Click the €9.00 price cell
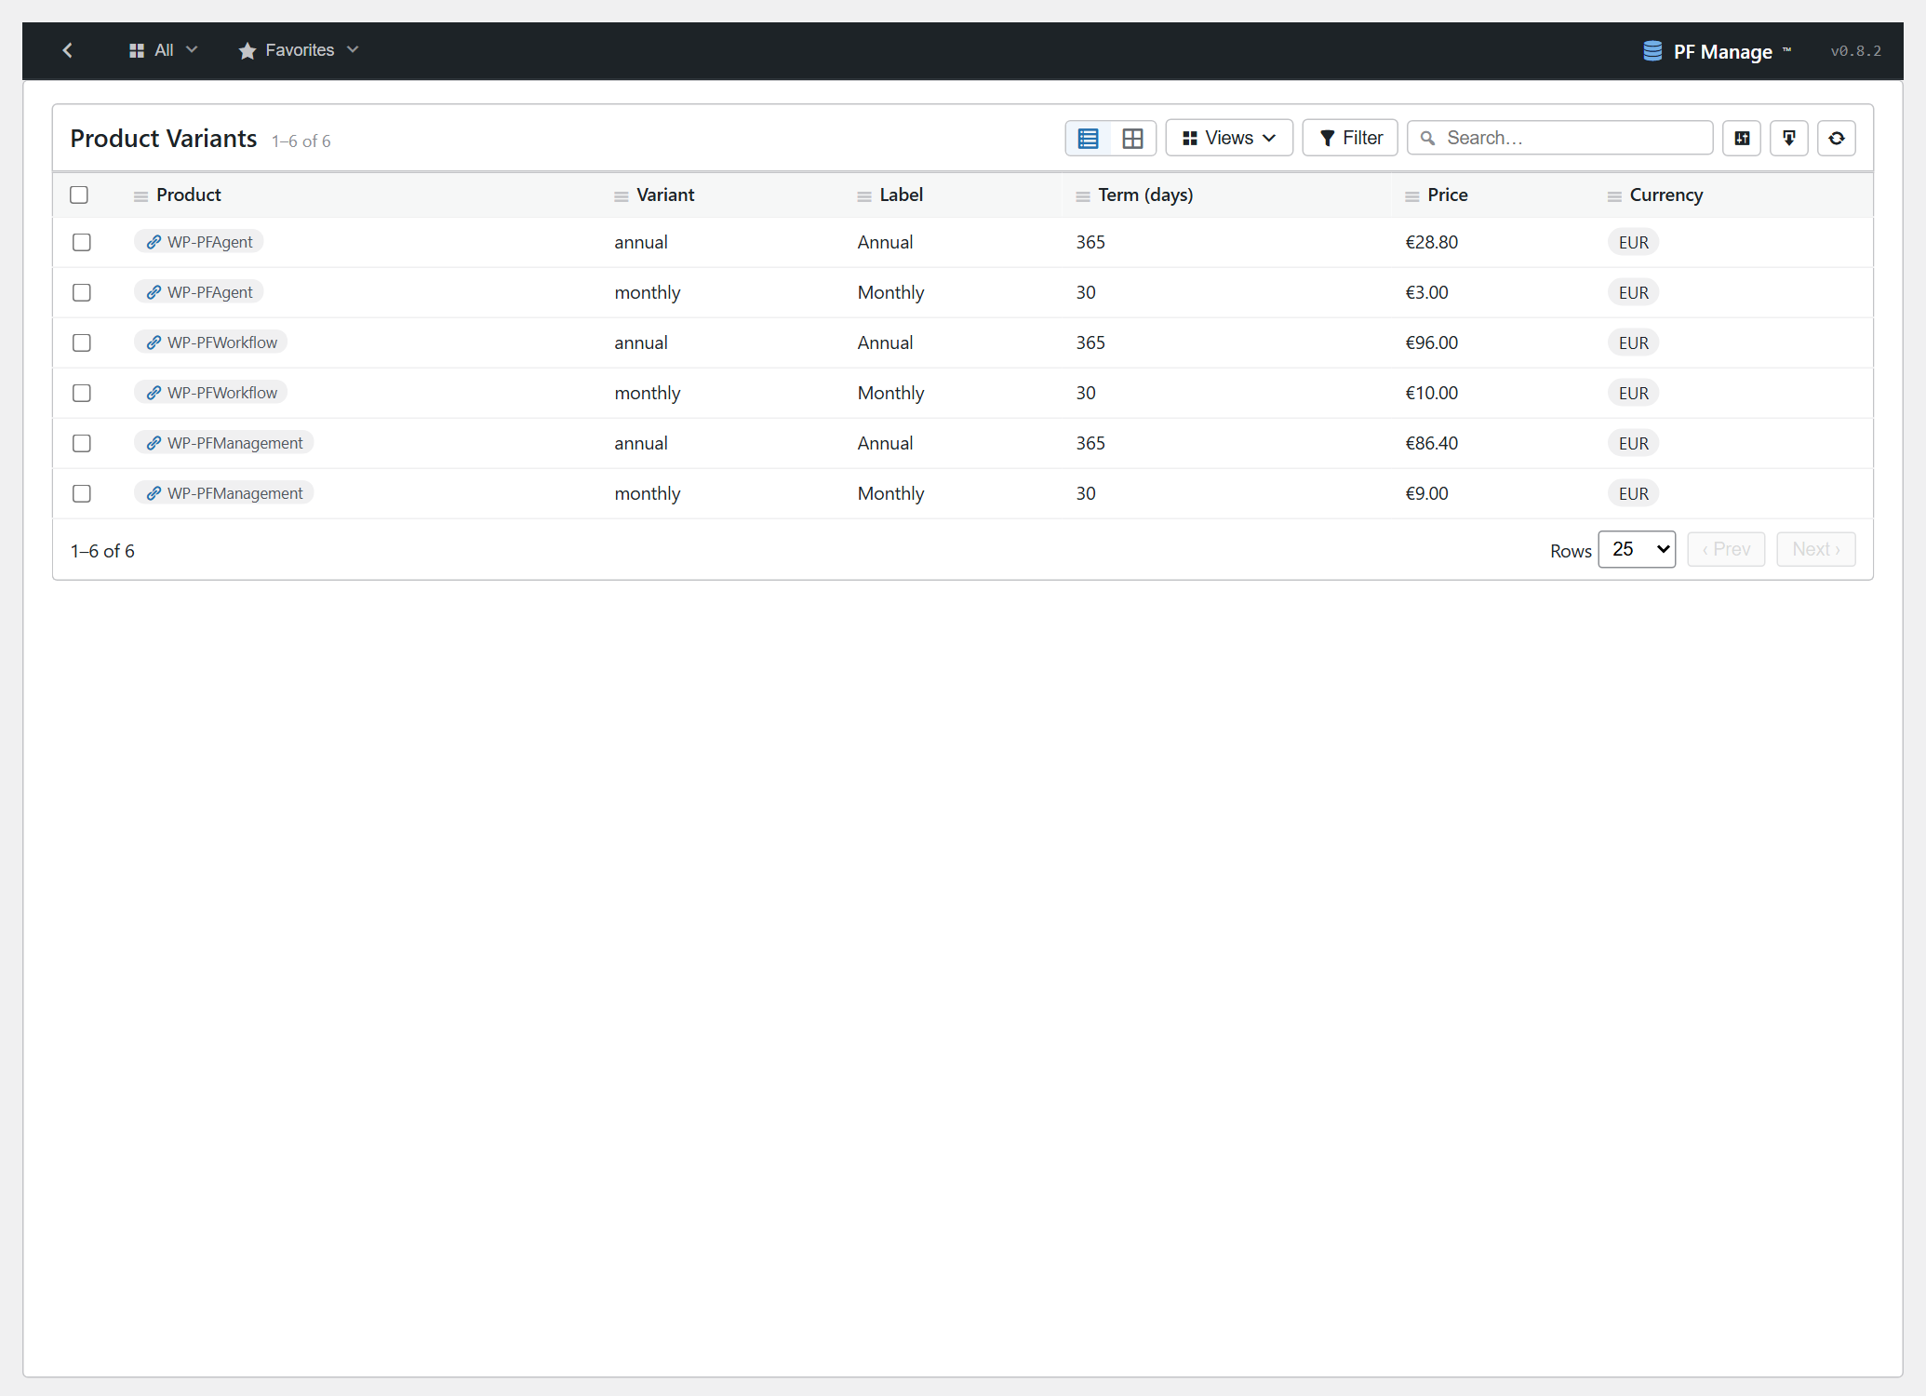This screenshot has width=1926, height=1396. pyautogui.click(x=1426, y=493)
